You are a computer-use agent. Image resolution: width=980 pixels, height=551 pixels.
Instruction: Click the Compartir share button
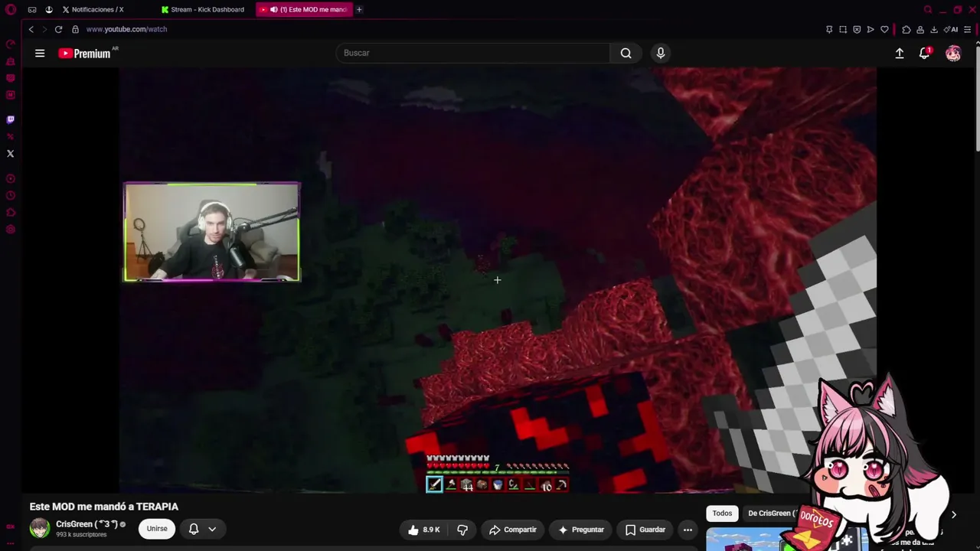point(513,530)
